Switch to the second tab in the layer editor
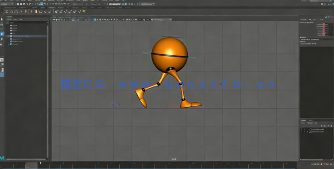Image resolution: width=334 pixels, height=169 pixels. pyautogui.click(x=310, y=120)
